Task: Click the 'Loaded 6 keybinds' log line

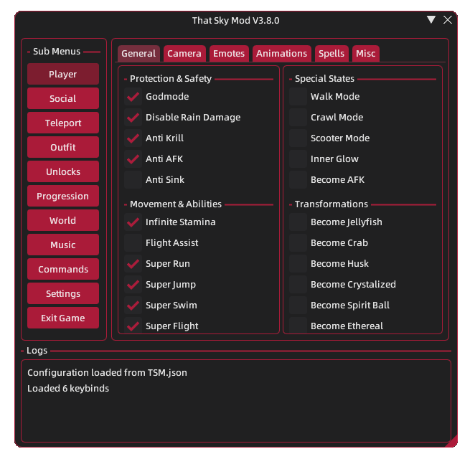Action: pos(68,389)
